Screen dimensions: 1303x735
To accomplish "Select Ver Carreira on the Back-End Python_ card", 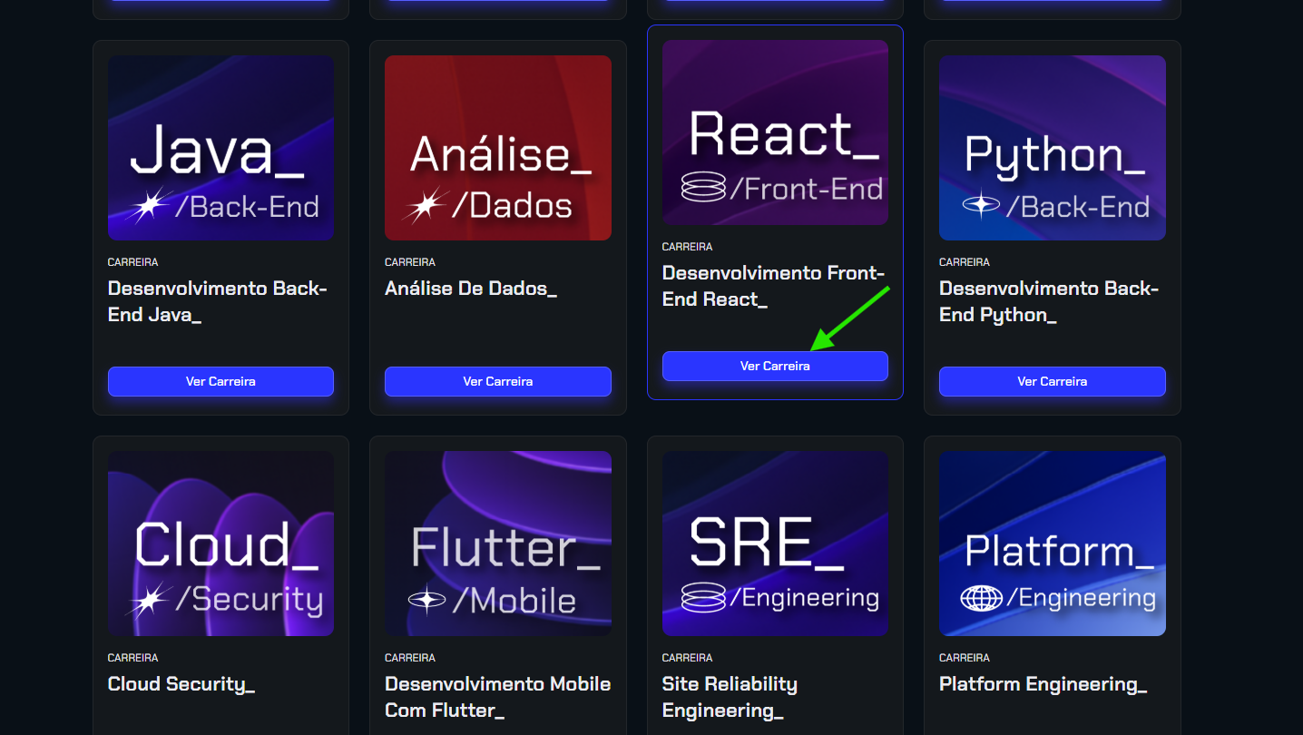I will (1053, 381).
